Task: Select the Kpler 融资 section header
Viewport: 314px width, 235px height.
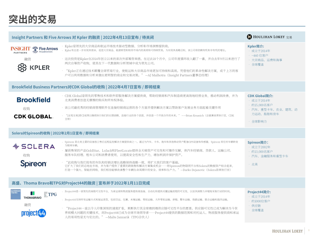Action: 83,37
